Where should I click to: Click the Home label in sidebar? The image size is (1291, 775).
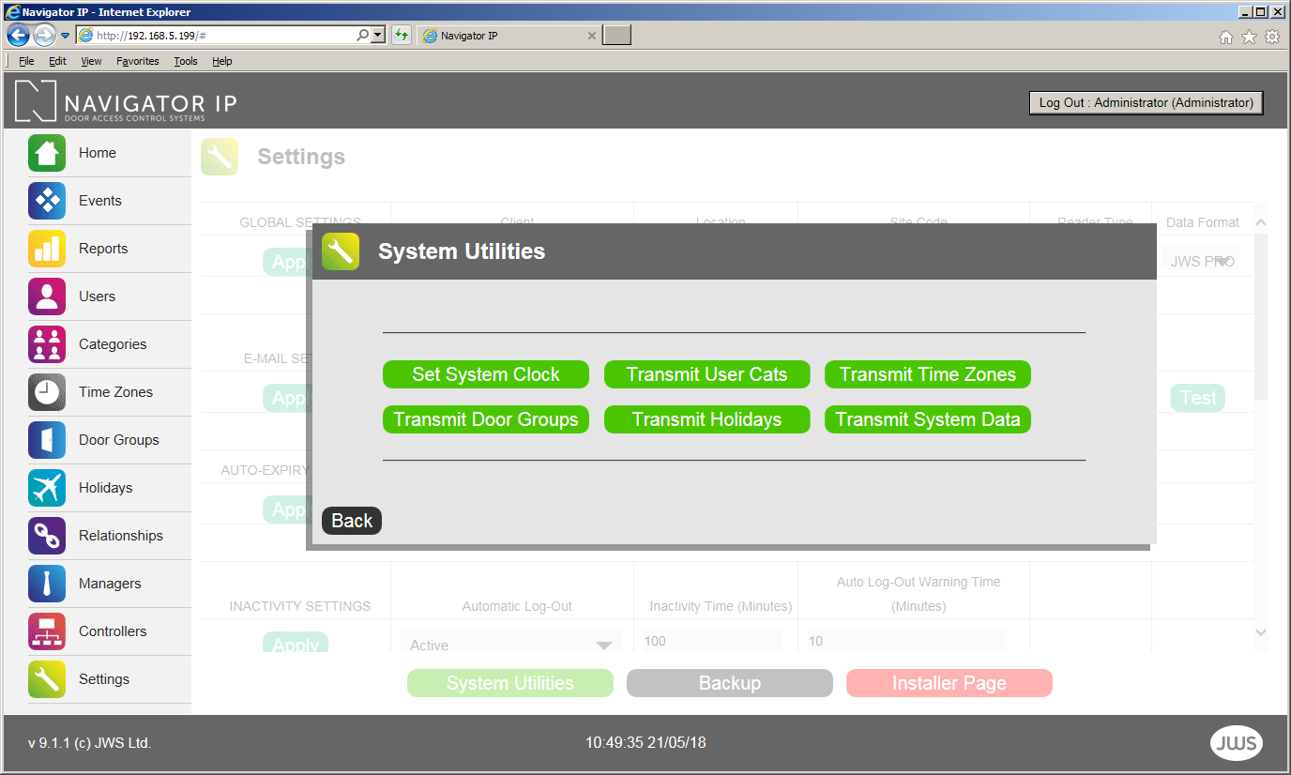[98, 153]
